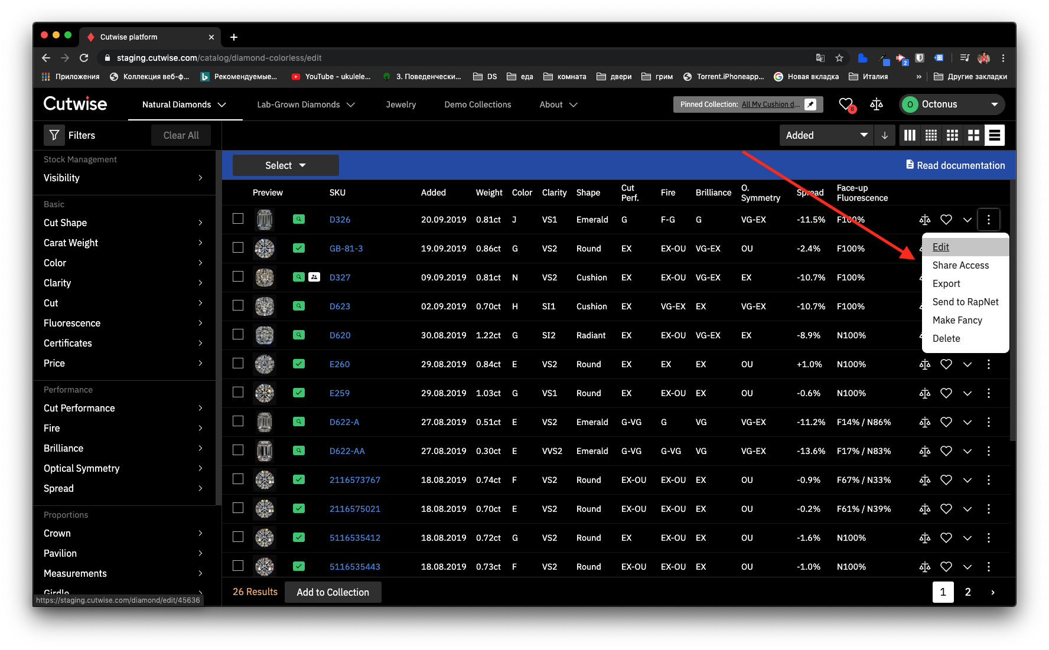Add D326 to comparison with scales icon
Viewport: 1049px width, 650px height.
coord(925,220)
